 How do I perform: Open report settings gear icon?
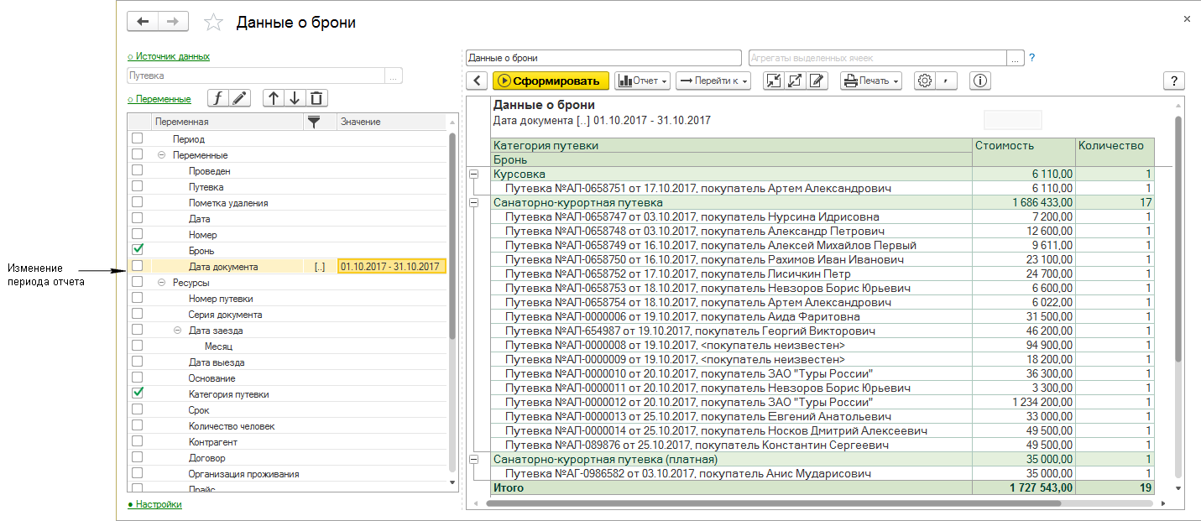[x=925, y=81]
